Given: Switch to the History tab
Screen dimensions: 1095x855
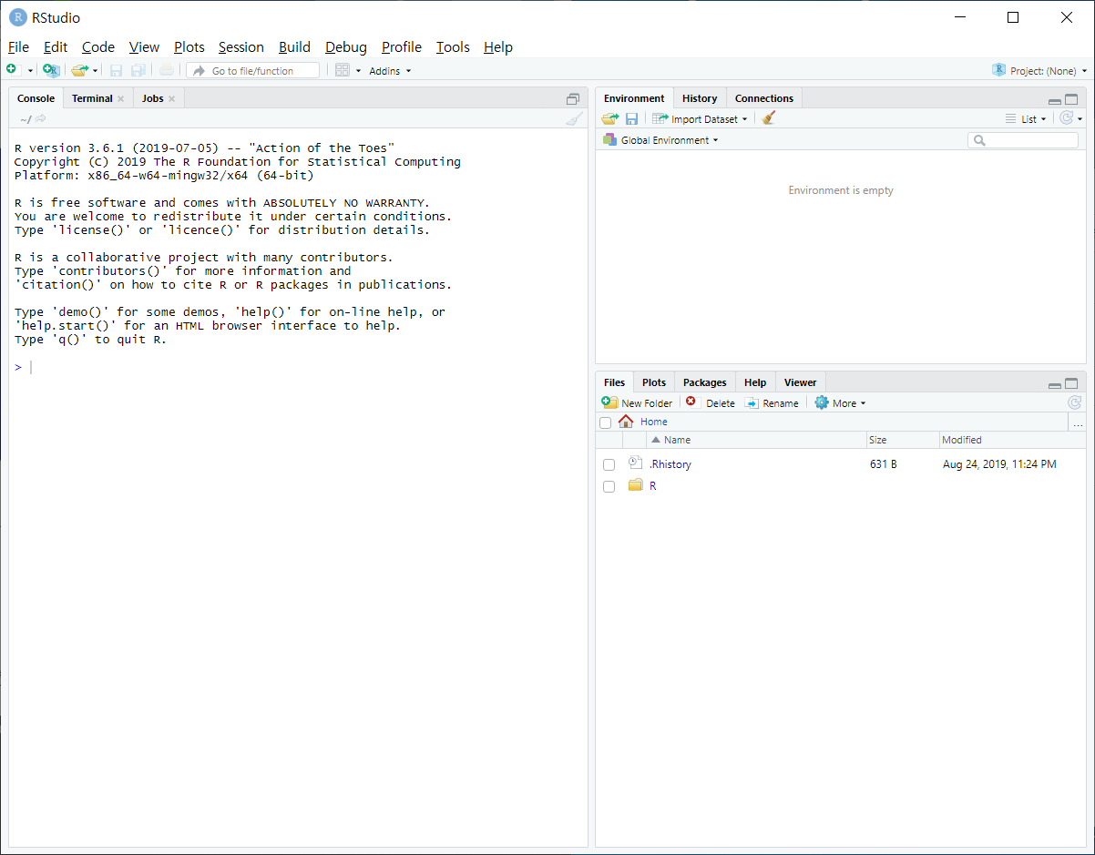Looking at the screenshot, I should pos(700,98).
